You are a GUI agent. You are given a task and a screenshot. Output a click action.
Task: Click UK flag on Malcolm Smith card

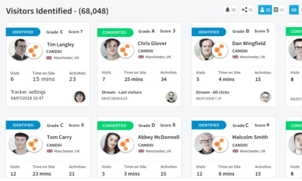point(235,151)
